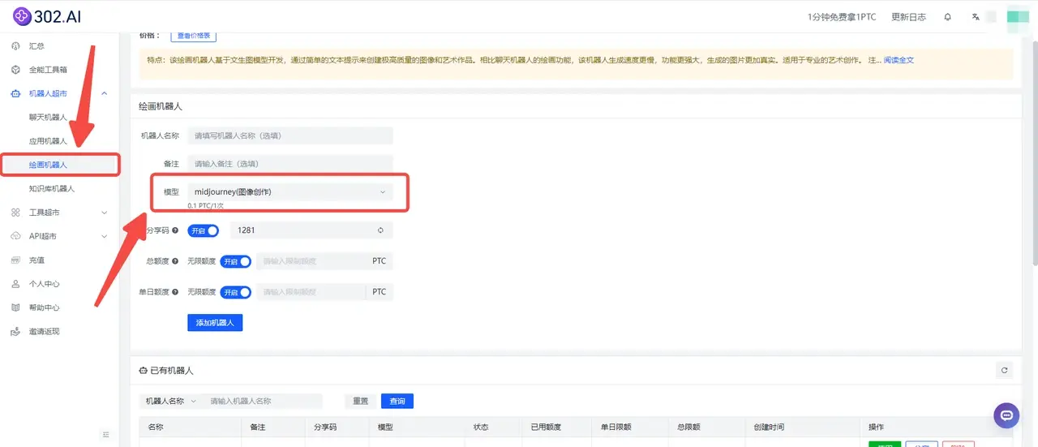Click the 机器人超市 robot icon
Image resolution: width=1038 pixels, height=447 pixels.
point(15,94)
